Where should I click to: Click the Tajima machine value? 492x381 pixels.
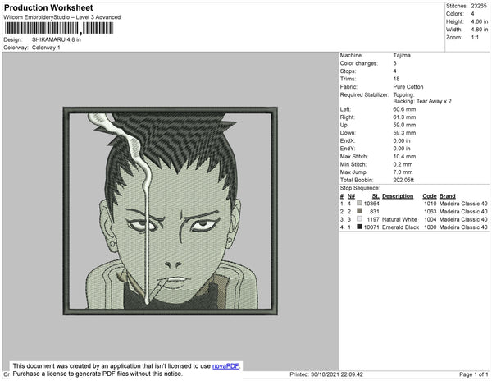[402, 55]
